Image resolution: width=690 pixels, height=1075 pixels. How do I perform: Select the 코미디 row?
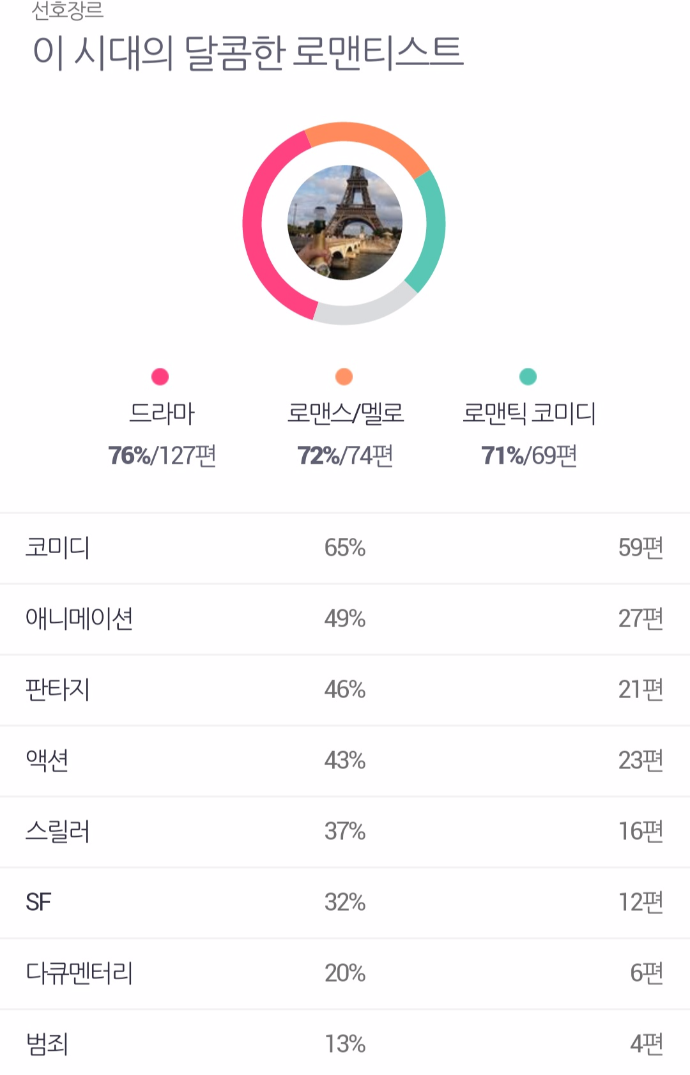(x=345, y=548)
